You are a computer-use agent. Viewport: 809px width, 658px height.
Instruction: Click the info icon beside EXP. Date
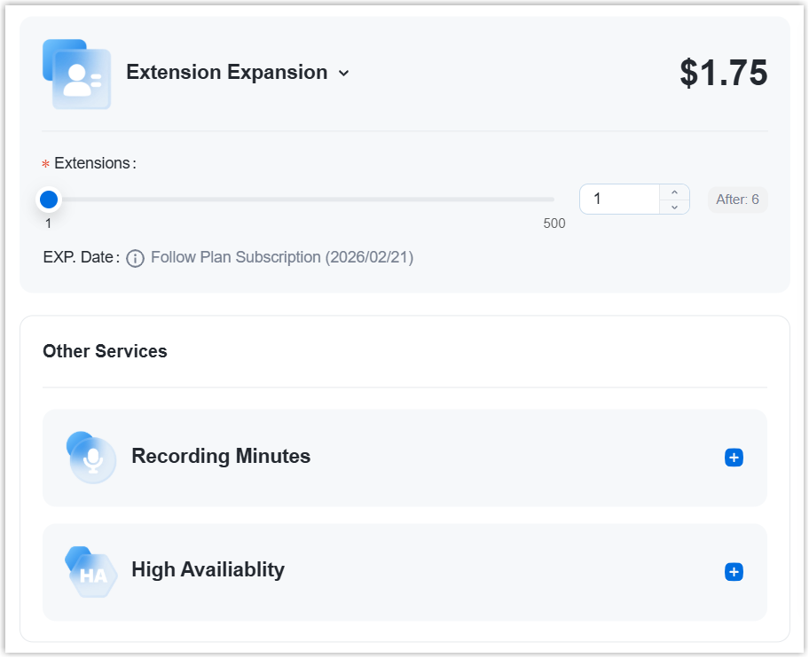[135, 258]
